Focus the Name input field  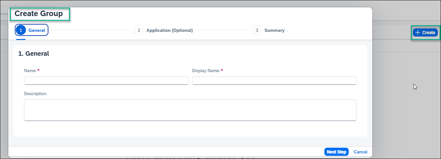pos(106,81)
